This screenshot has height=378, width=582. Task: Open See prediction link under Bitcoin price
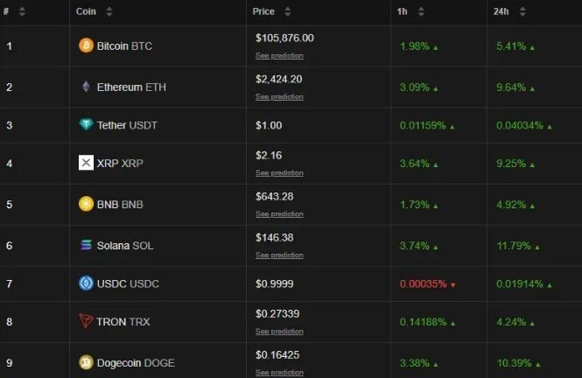[x=279, y=56]
